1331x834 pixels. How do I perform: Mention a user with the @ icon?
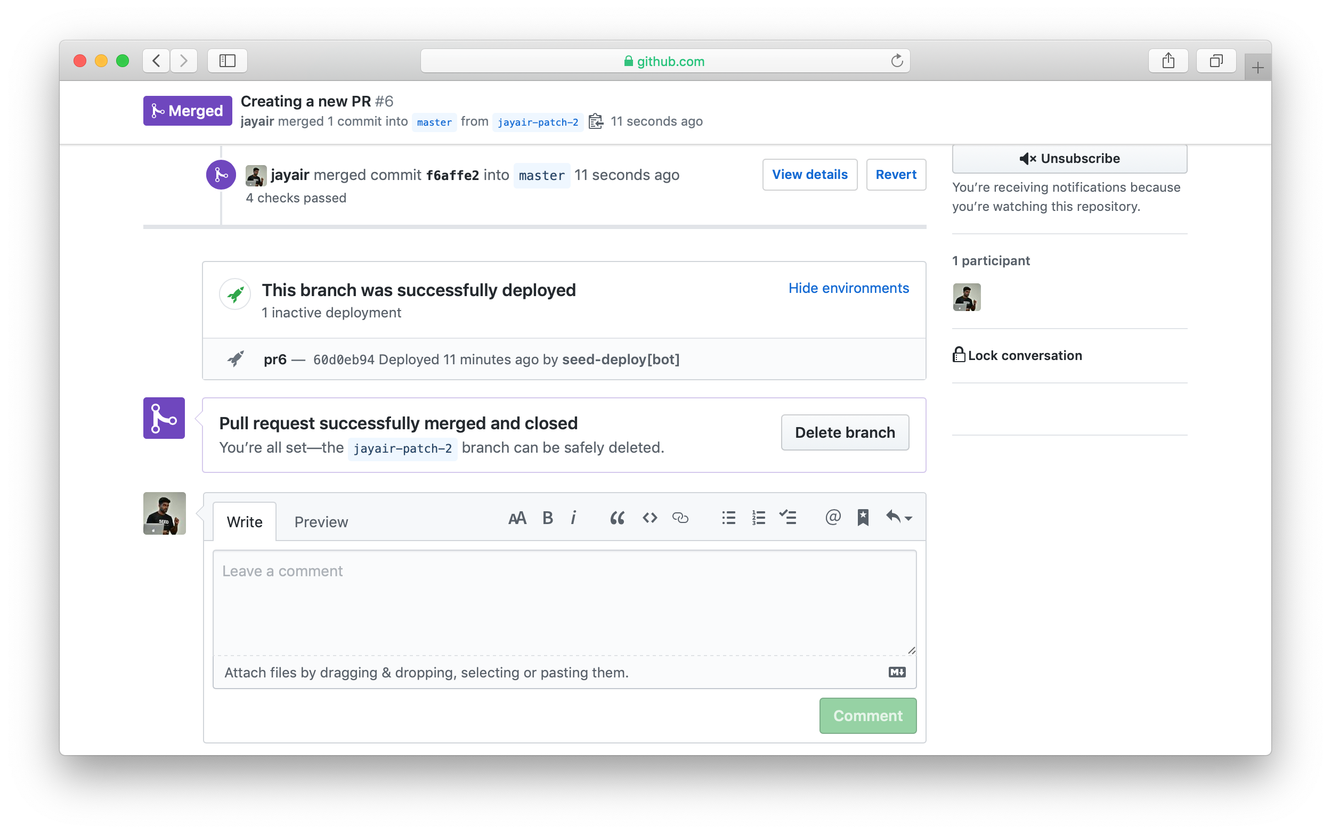pyautogui.click(x=832, y=518)
